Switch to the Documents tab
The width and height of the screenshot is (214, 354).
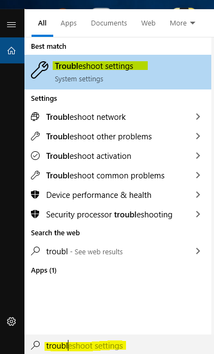pos(109,23)
